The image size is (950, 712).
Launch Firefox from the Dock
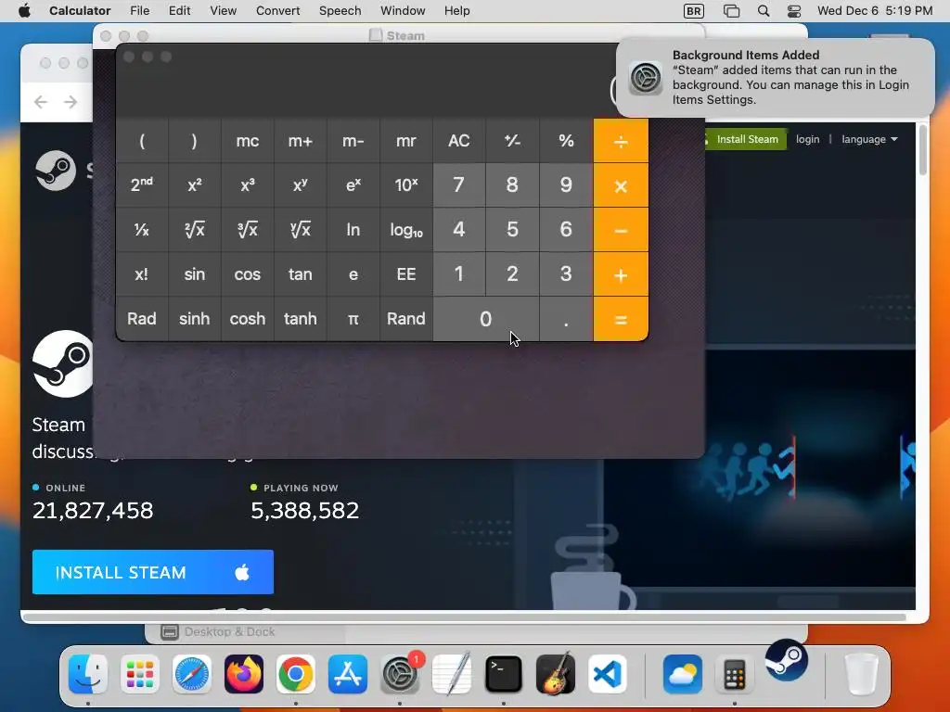pos(244,674)
